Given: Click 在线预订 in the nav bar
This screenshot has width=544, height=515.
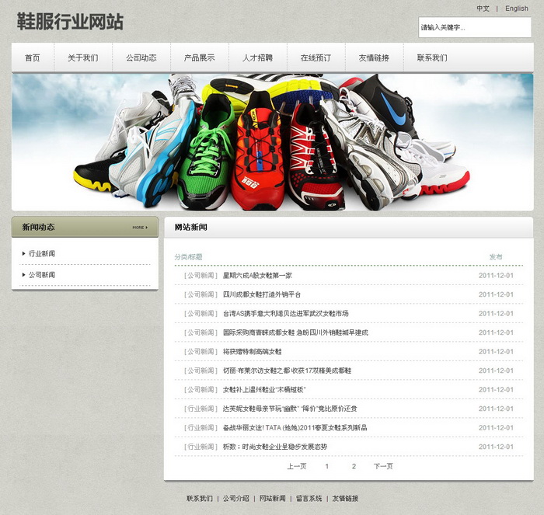Looking at the screenshot, I should (316, 57).
